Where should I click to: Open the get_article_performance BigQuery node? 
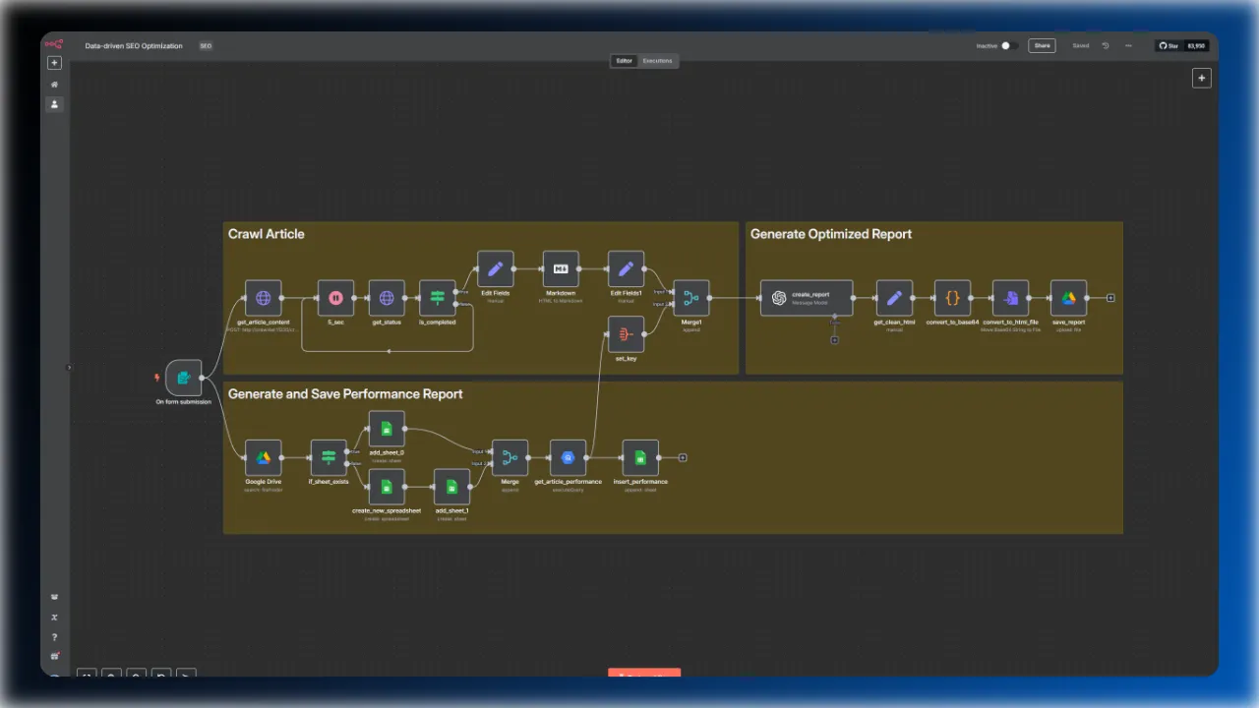click(x=568, y=457)
